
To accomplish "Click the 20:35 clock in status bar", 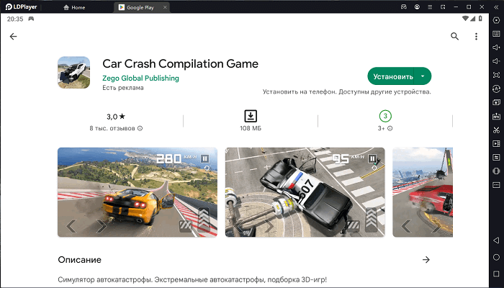I will tap(15, 19).
